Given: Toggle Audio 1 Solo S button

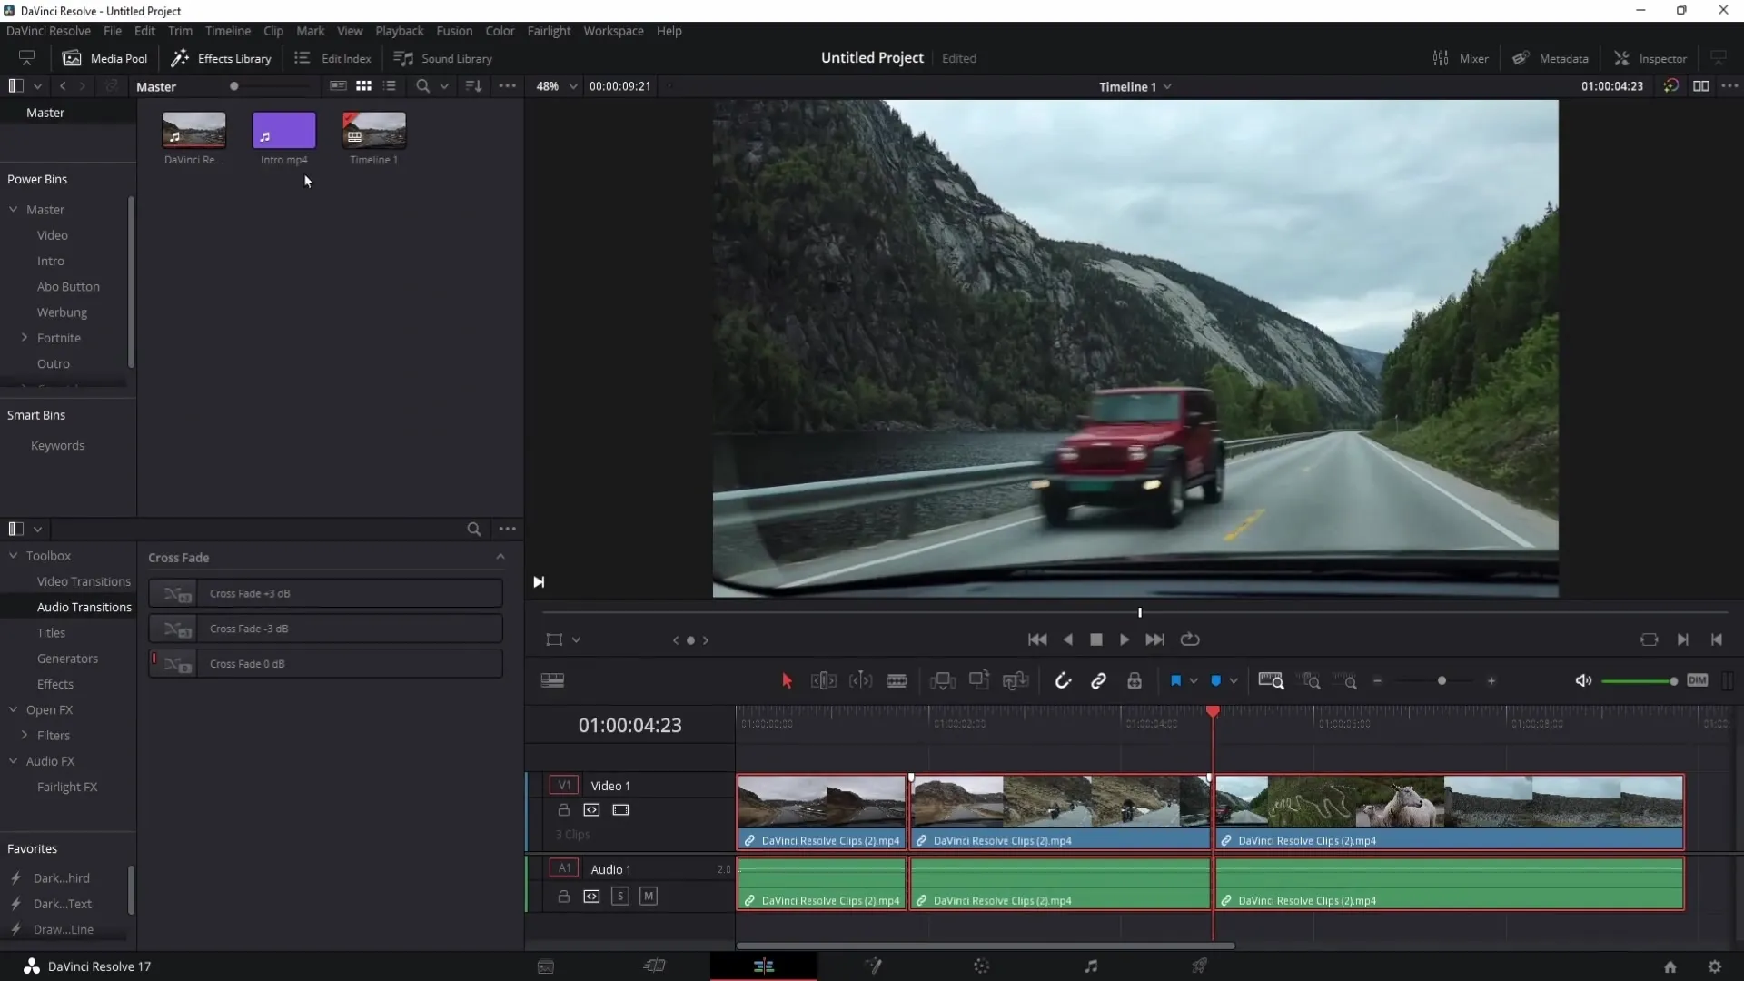Looking at the screenshot, I should tap(619, 896).
